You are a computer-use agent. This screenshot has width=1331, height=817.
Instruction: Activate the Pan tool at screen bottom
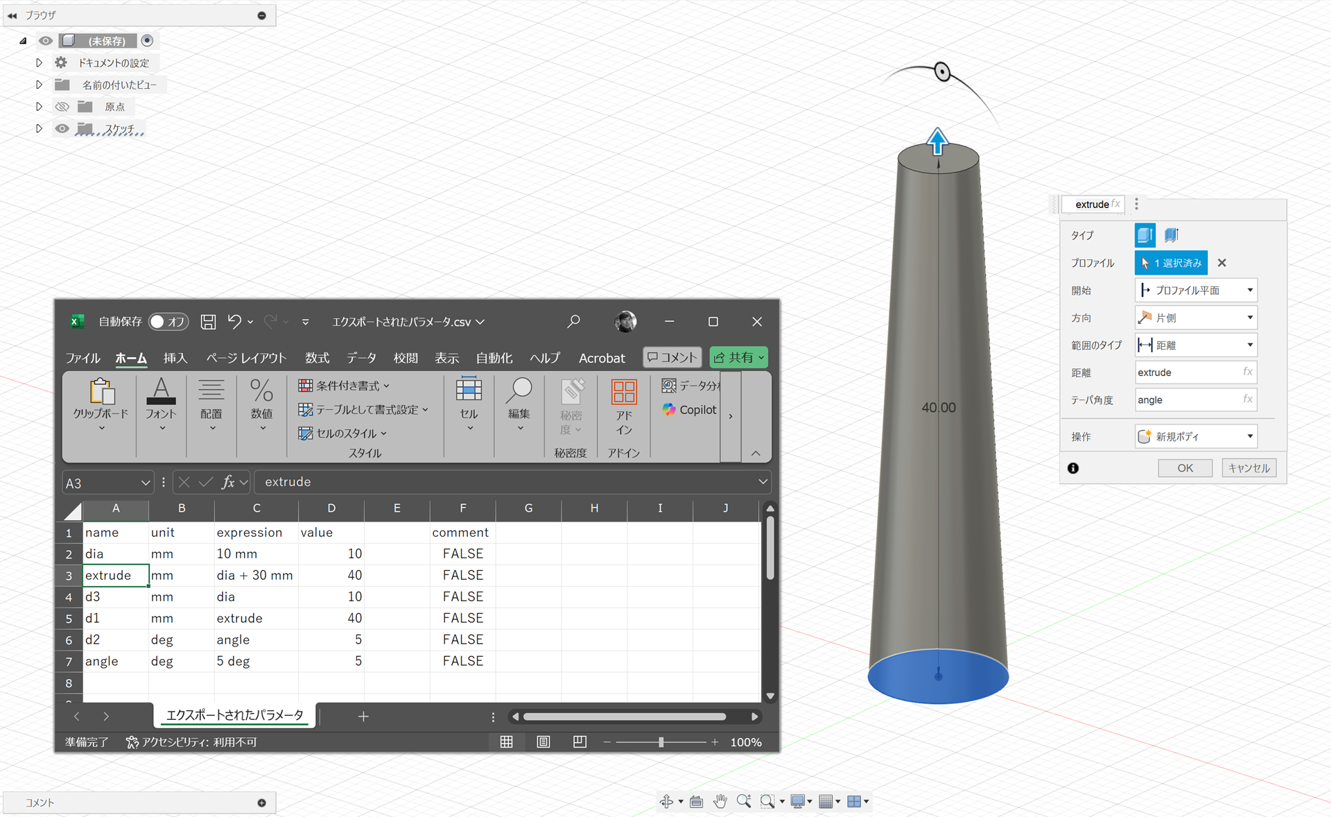pyautogui.click(x=720, y=801)
